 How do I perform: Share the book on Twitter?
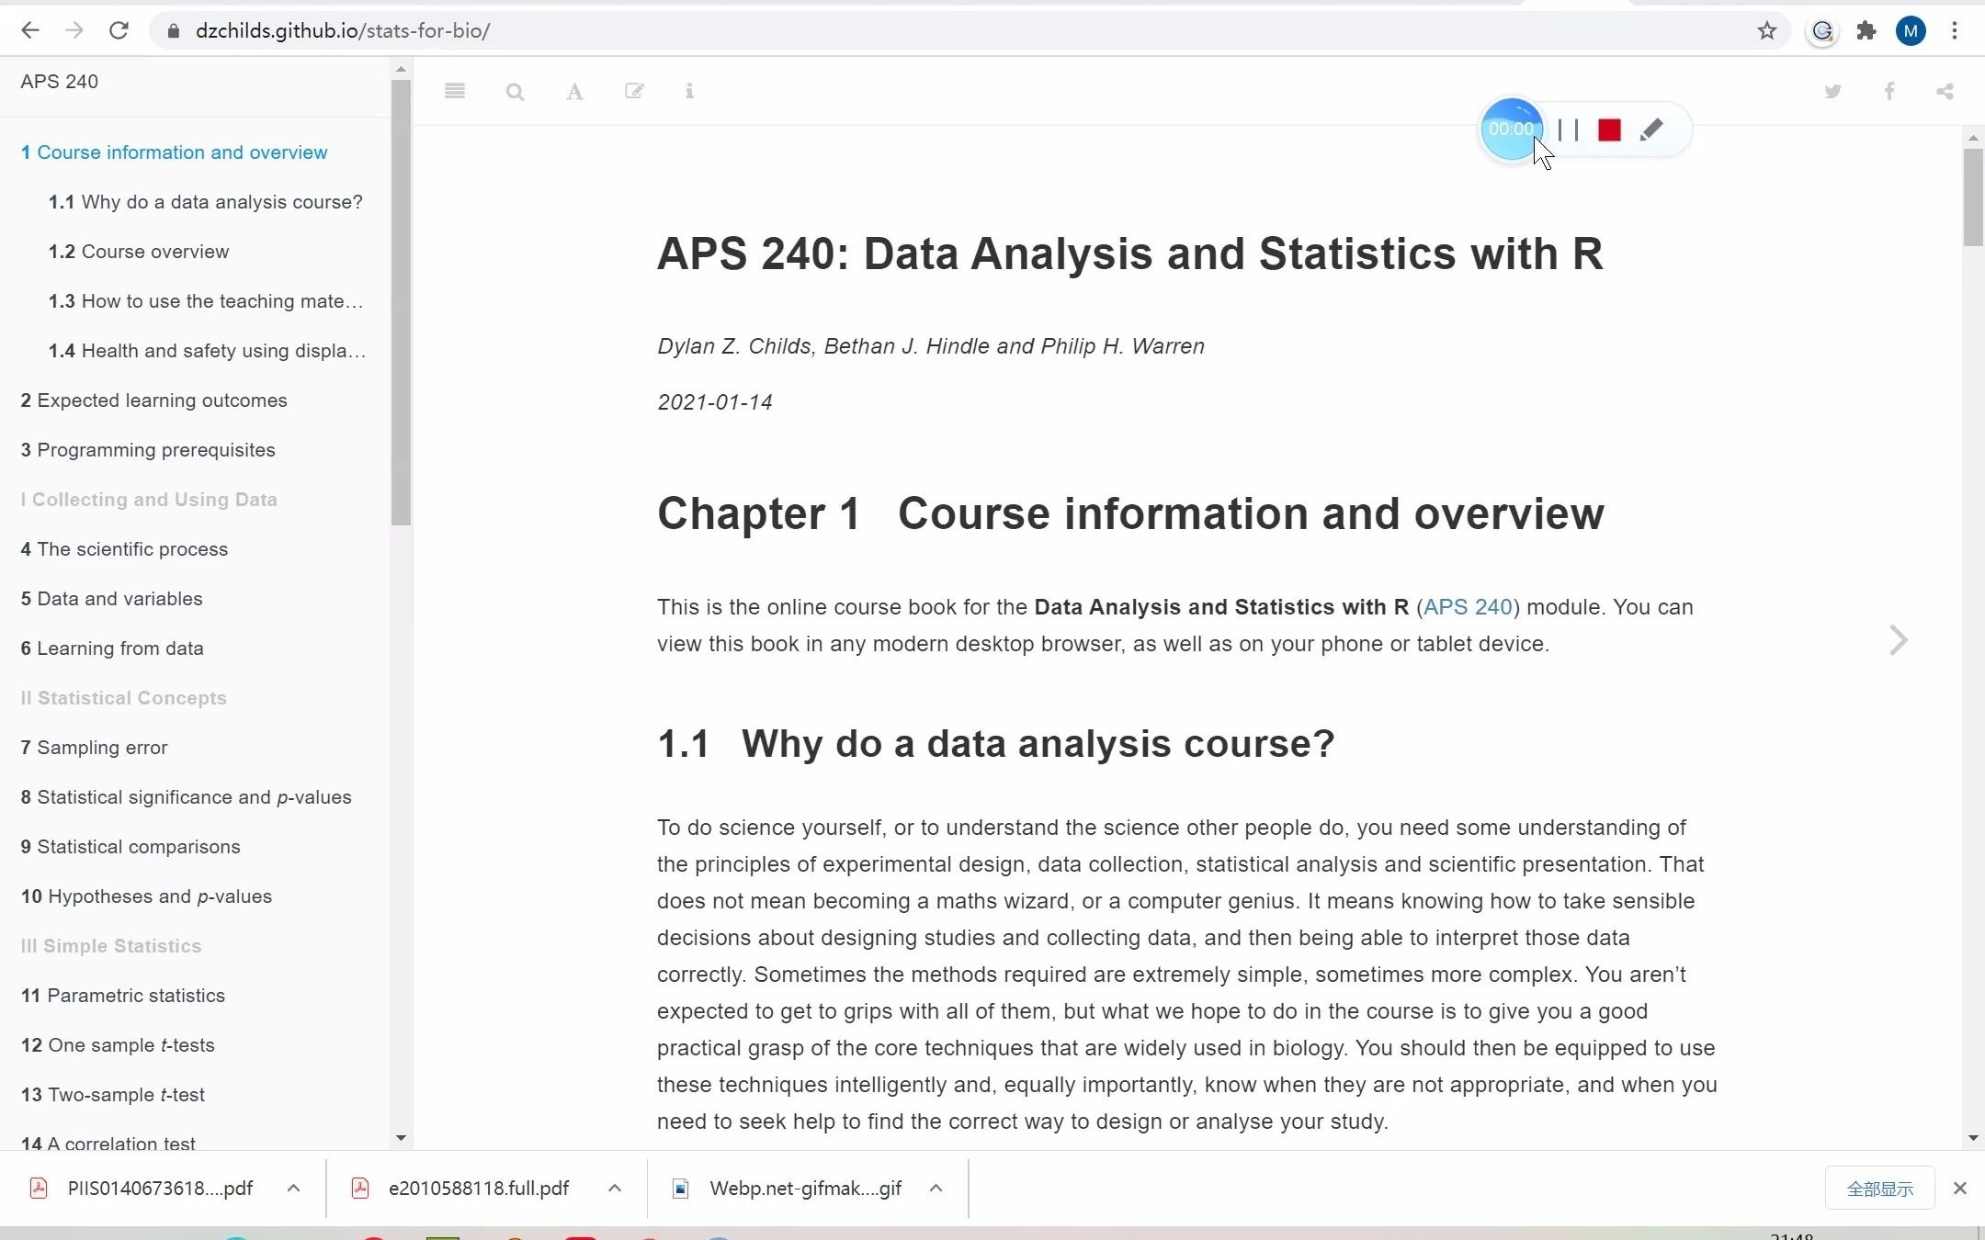pyautogui.click(x=1832, y=91)
